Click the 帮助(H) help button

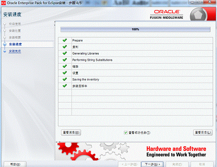[x=15, y=164]
